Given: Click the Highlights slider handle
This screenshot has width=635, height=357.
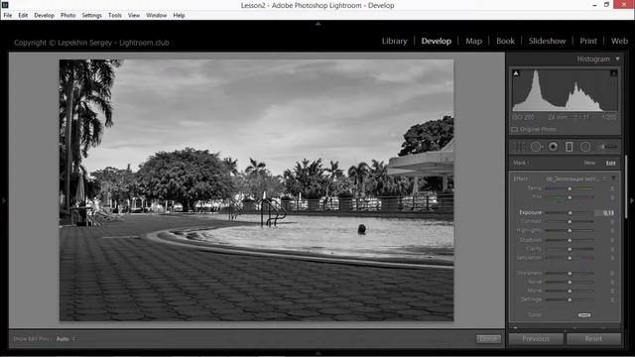Looking at the screenshot, I should [x=570, y=231].
